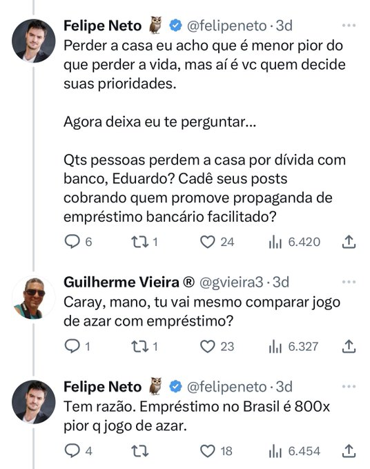View analytics showing 6.454 views
The image size is (370, 469).
pos(294,451)
